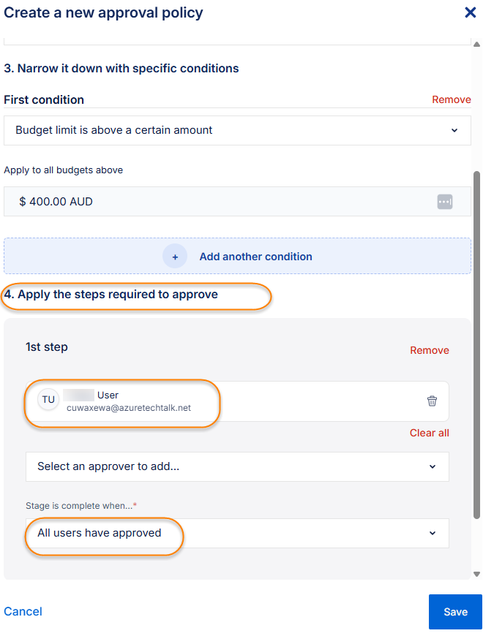
Task: Clear all approvers from the step
Action: (x=429, y=433)
